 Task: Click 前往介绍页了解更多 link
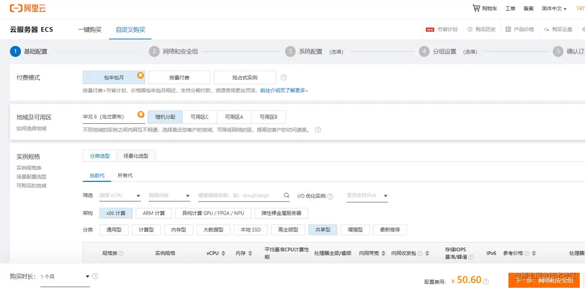(x=284, y=90)
